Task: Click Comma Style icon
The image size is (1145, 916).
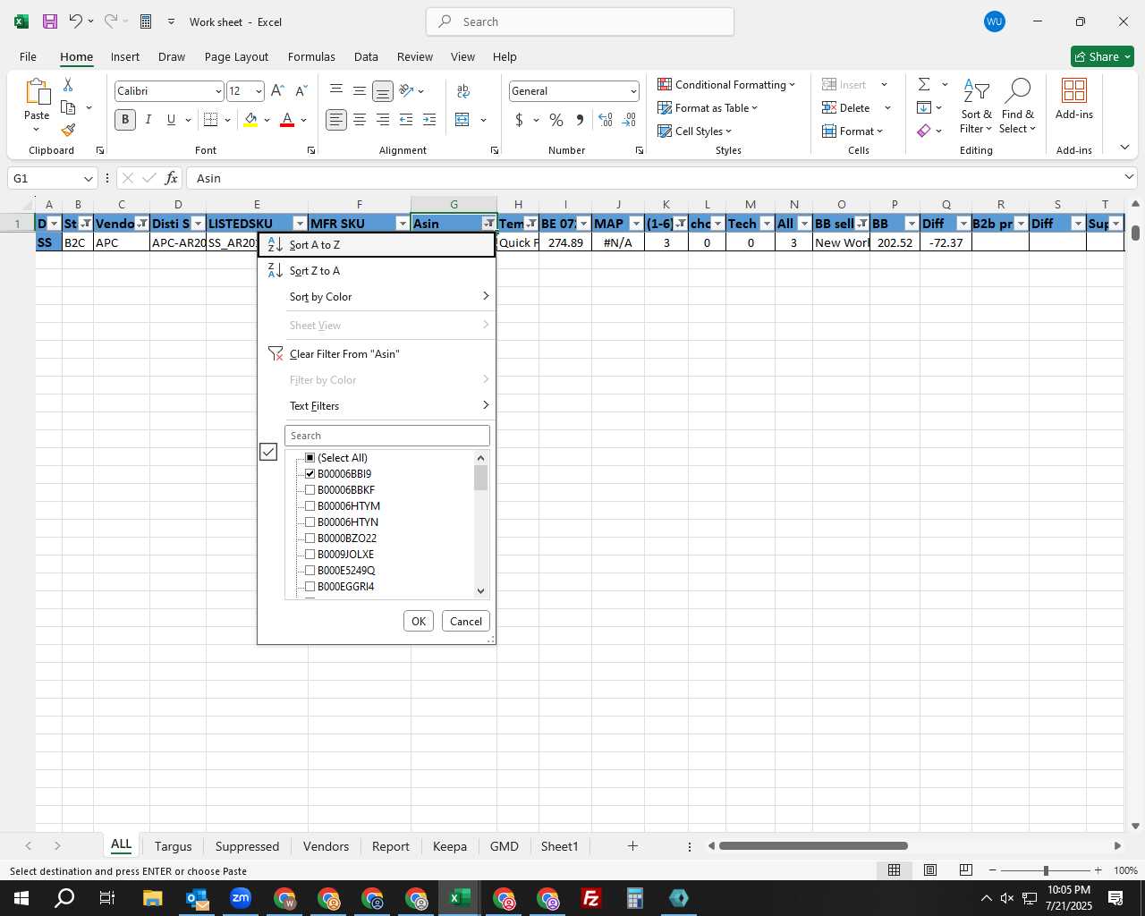Action: pos(580,119)
